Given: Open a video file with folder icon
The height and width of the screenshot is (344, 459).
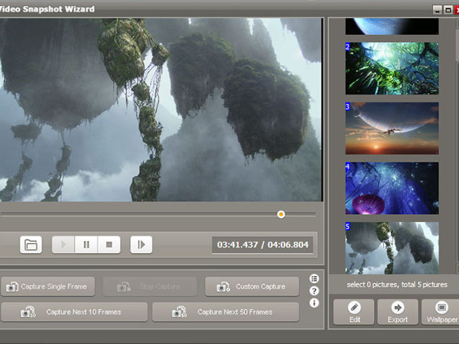Looking at the screenshot, I should pyautogui.click(x=31, y=244).
